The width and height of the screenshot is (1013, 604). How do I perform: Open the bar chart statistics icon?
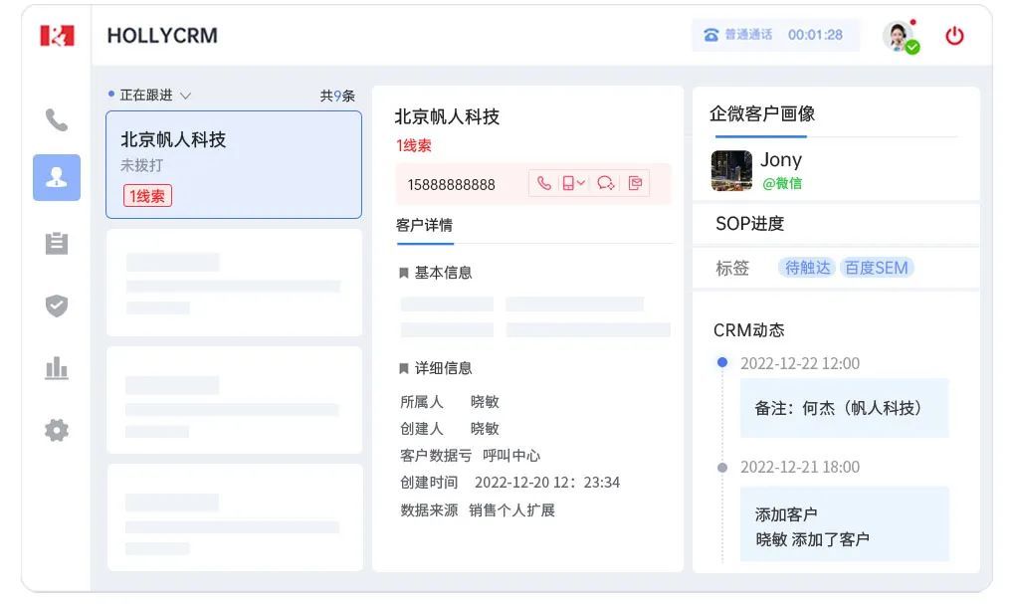pos(57,368)
